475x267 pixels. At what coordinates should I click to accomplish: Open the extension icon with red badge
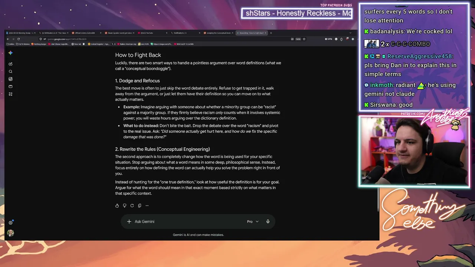point(348,39)
